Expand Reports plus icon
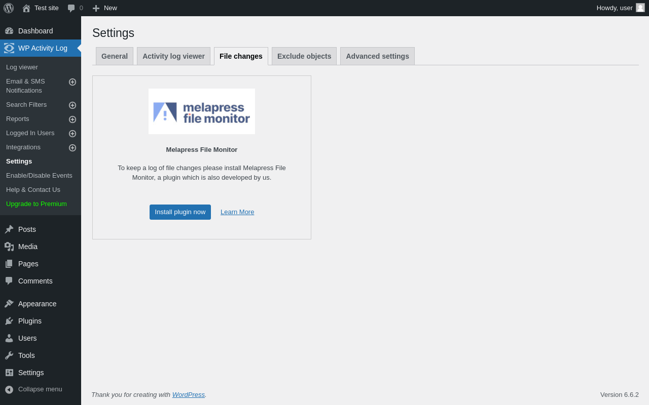The height and width of the screenshot is (405, 649). pyautogui.click(x=73, y=119)
